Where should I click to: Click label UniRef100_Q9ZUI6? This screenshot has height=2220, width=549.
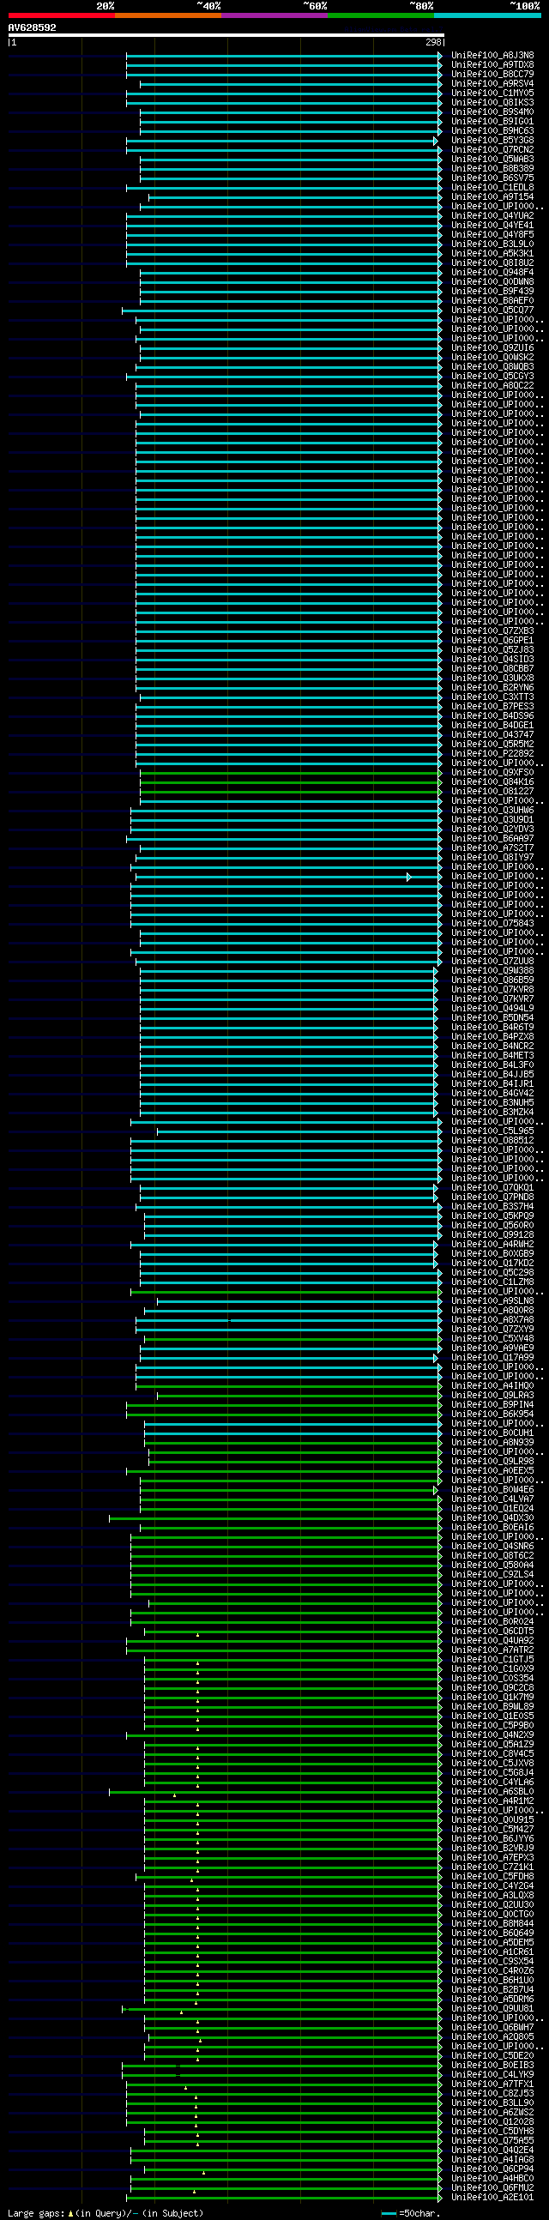click(x=492, y=348)
